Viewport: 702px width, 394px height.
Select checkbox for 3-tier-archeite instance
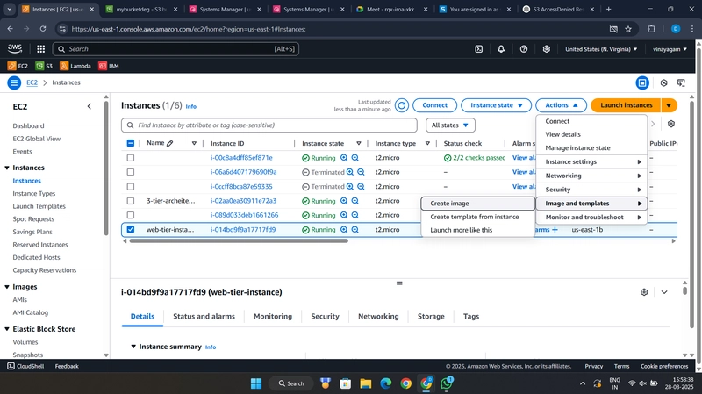[x=130, y=201]
